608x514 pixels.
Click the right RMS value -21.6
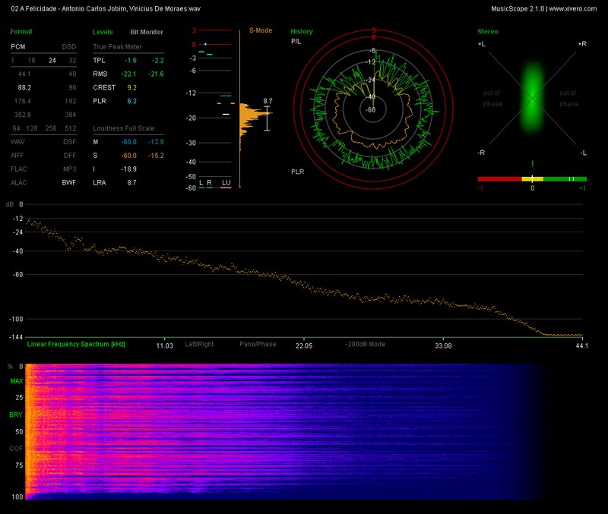click(x=157, y=74)
